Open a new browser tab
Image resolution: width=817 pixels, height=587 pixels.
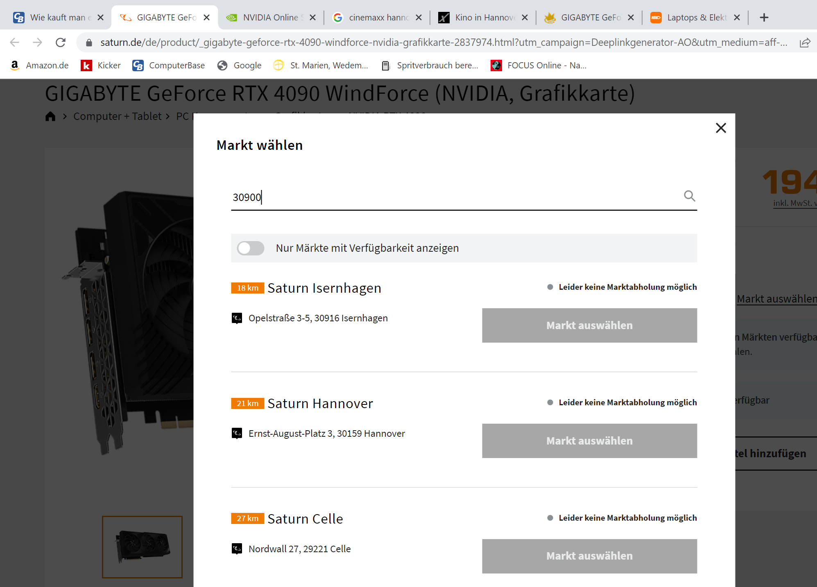click(764, 18)
